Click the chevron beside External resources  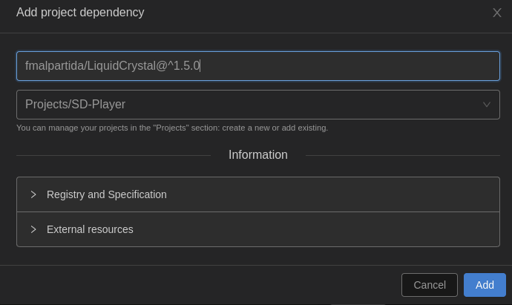tap(33, 229)
